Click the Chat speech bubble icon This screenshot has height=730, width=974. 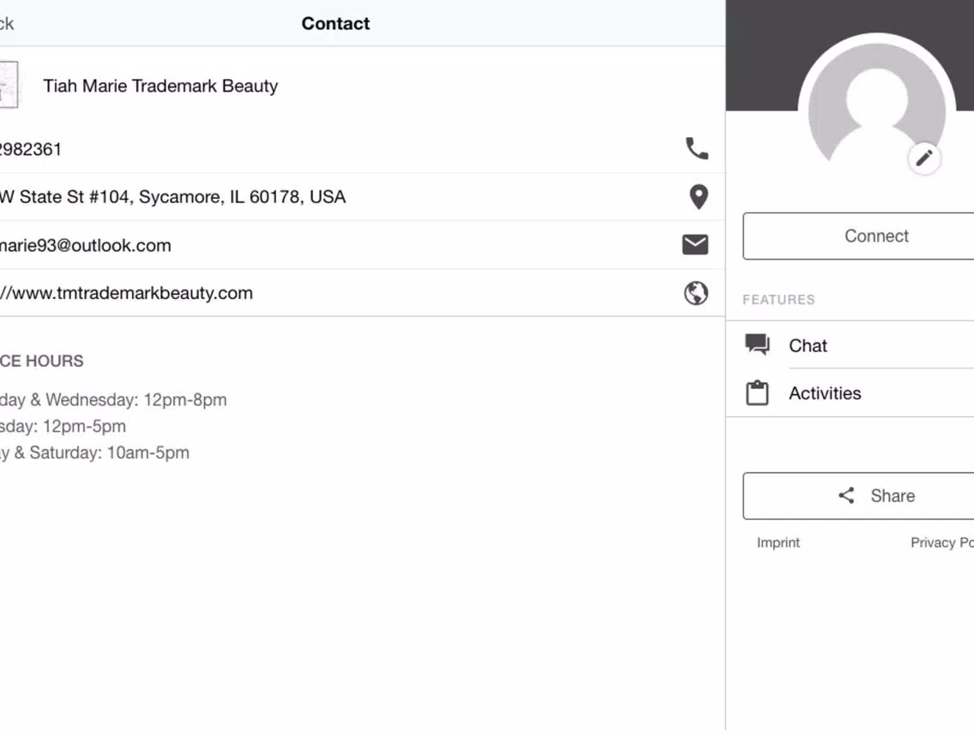tap(757, 344)
